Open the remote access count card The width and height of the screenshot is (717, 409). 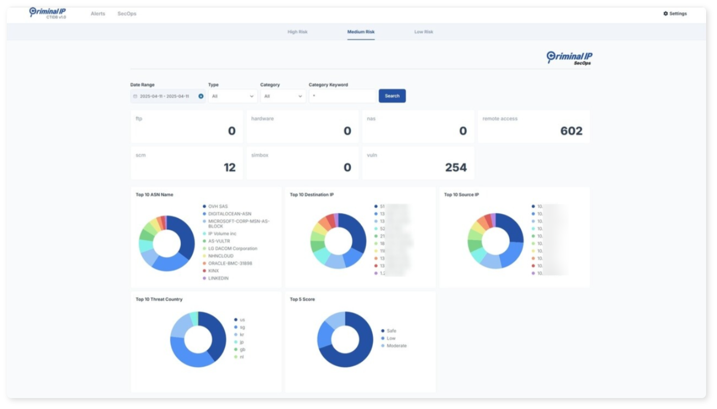pyautogui.click(x=534, y=127)
